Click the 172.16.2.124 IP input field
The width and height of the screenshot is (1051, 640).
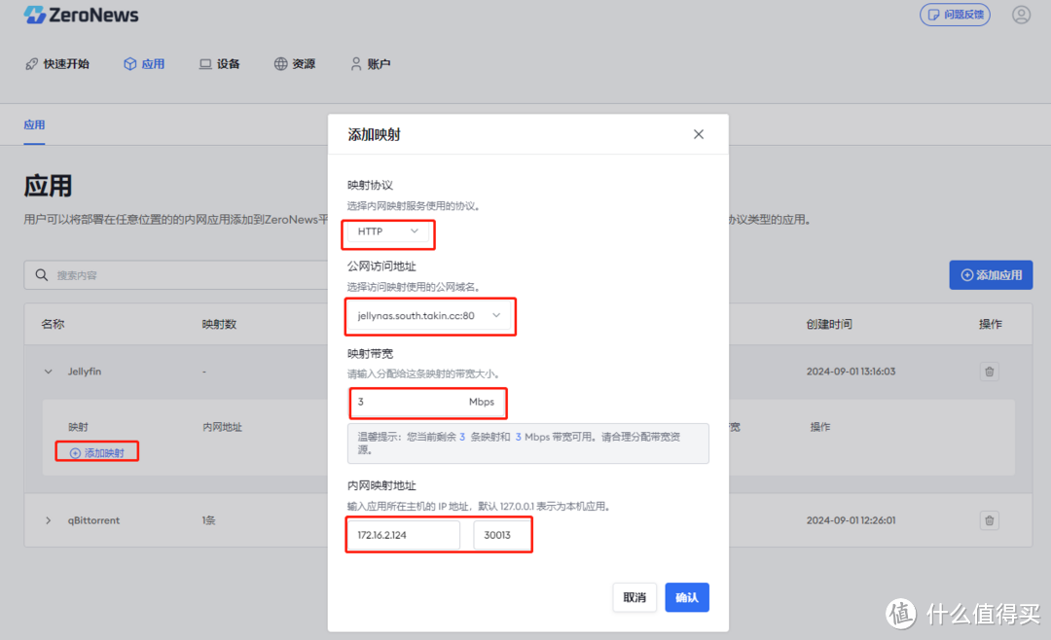pyautogui.click(x=403, y=534)
